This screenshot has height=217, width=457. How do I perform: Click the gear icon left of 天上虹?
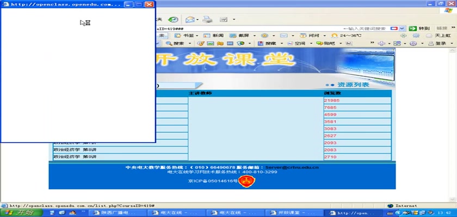tap(416, 35)
